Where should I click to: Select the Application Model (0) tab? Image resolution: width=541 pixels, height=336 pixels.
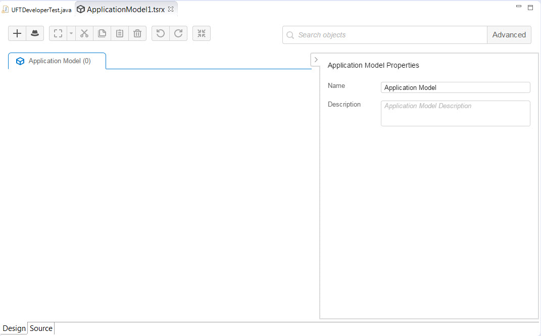[57, 61]
